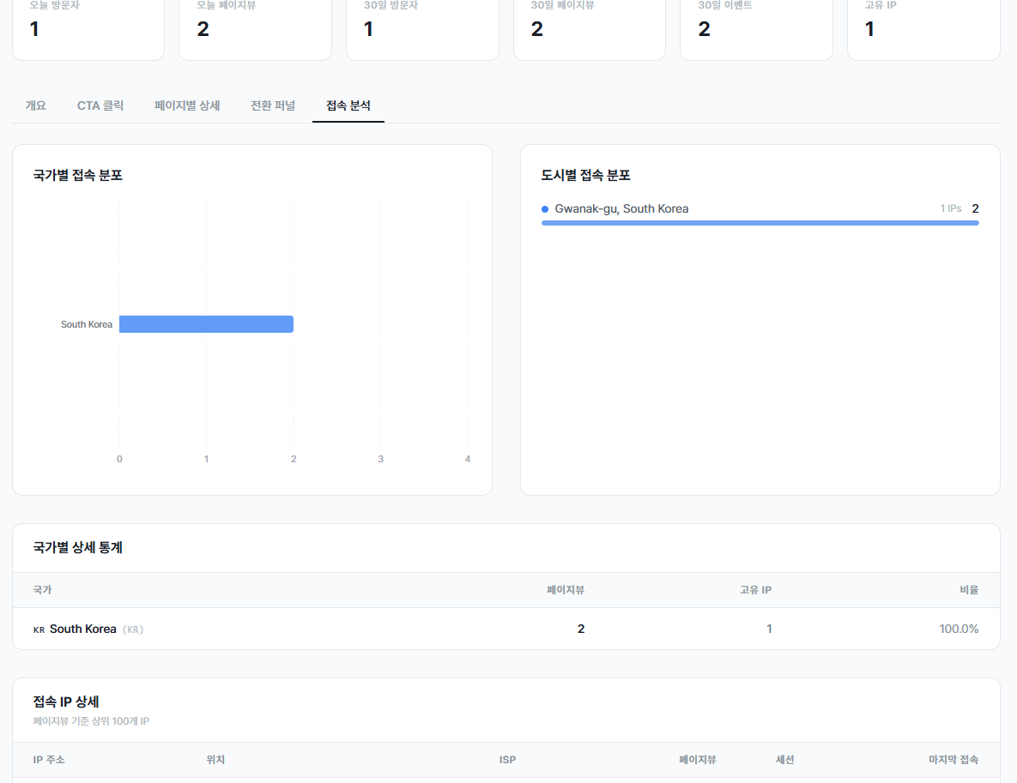Click the ISP column header
This screenshot has height=783, width=1017.
pyautogui.click(x=507, y=760)
